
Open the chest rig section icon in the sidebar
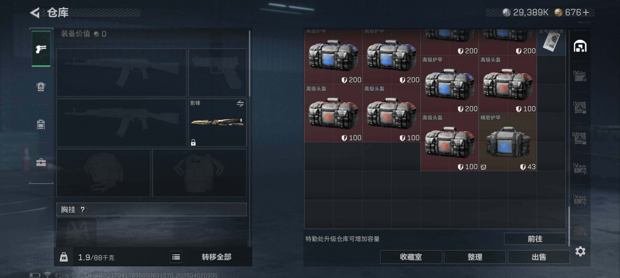point(41,124)
